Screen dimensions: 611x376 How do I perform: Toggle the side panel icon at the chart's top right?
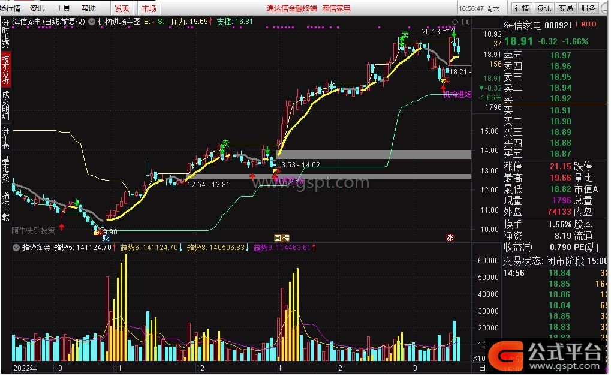466,22
